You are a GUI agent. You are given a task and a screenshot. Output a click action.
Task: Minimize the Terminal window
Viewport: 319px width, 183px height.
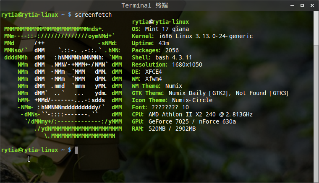click(292, 5)
